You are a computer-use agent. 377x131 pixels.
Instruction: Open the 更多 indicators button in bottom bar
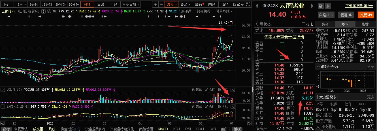pyautogui.click(x=224, y=129)
